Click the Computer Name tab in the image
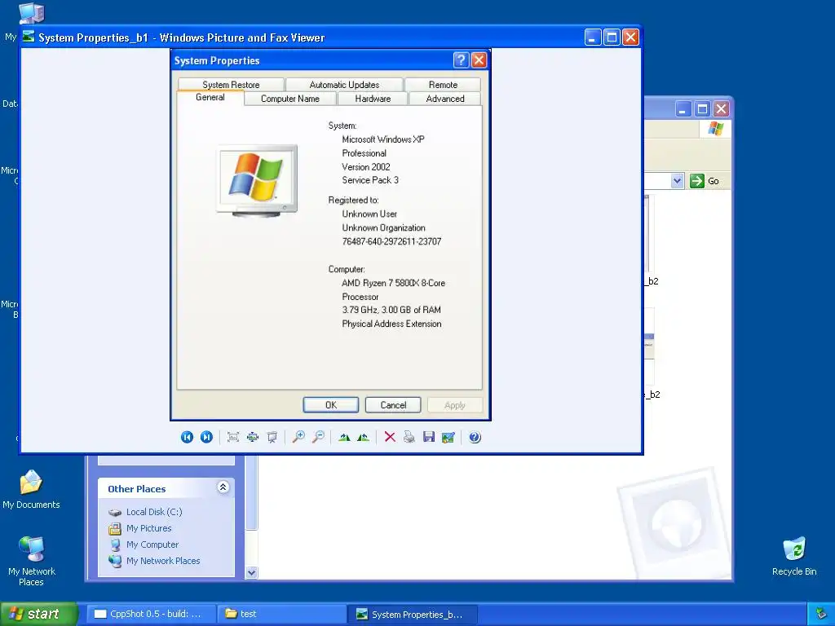Screen dimensions: 835x626 pos(290,99)
